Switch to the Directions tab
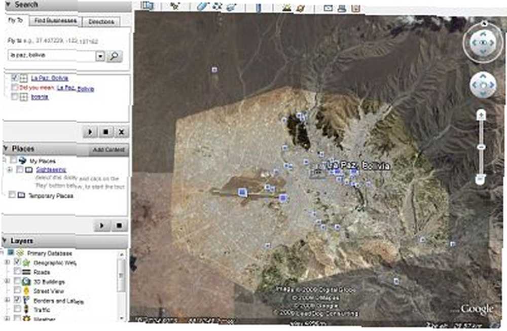 pyautogui.click(x=101, y=22)
